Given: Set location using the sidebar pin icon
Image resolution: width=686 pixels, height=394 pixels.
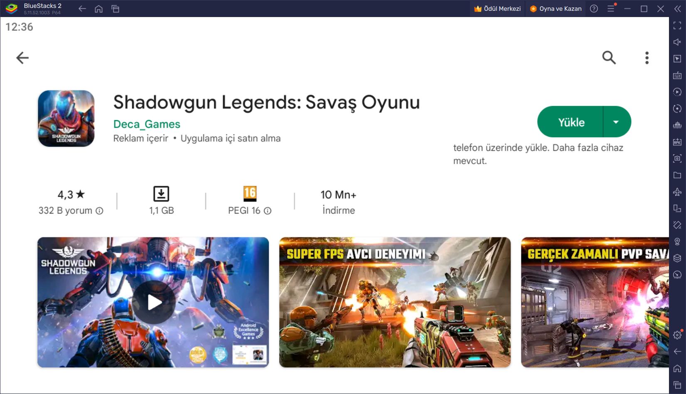Looking at the screenshot, I should tap(677, 241).
